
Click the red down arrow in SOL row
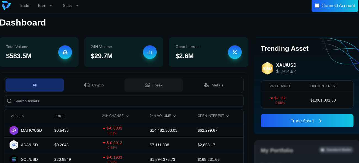tap(104, 158)
